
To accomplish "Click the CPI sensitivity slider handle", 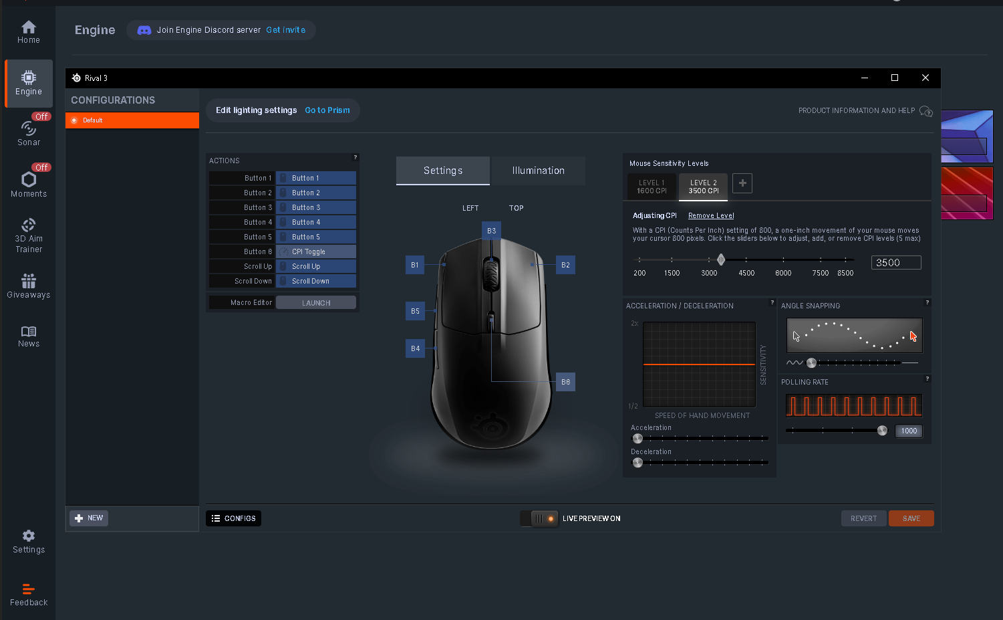I will click(721, 260).
